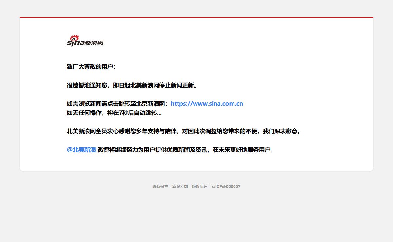Click the 版权所有 footer link
This screenshot has width=393, height=242.
pos(200,187)
